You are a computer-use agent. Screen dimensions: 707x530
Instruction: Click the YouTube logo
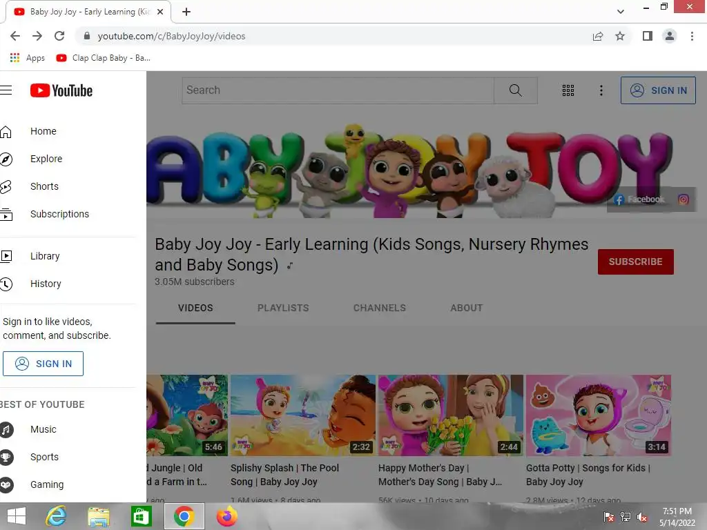coord(61,90)
